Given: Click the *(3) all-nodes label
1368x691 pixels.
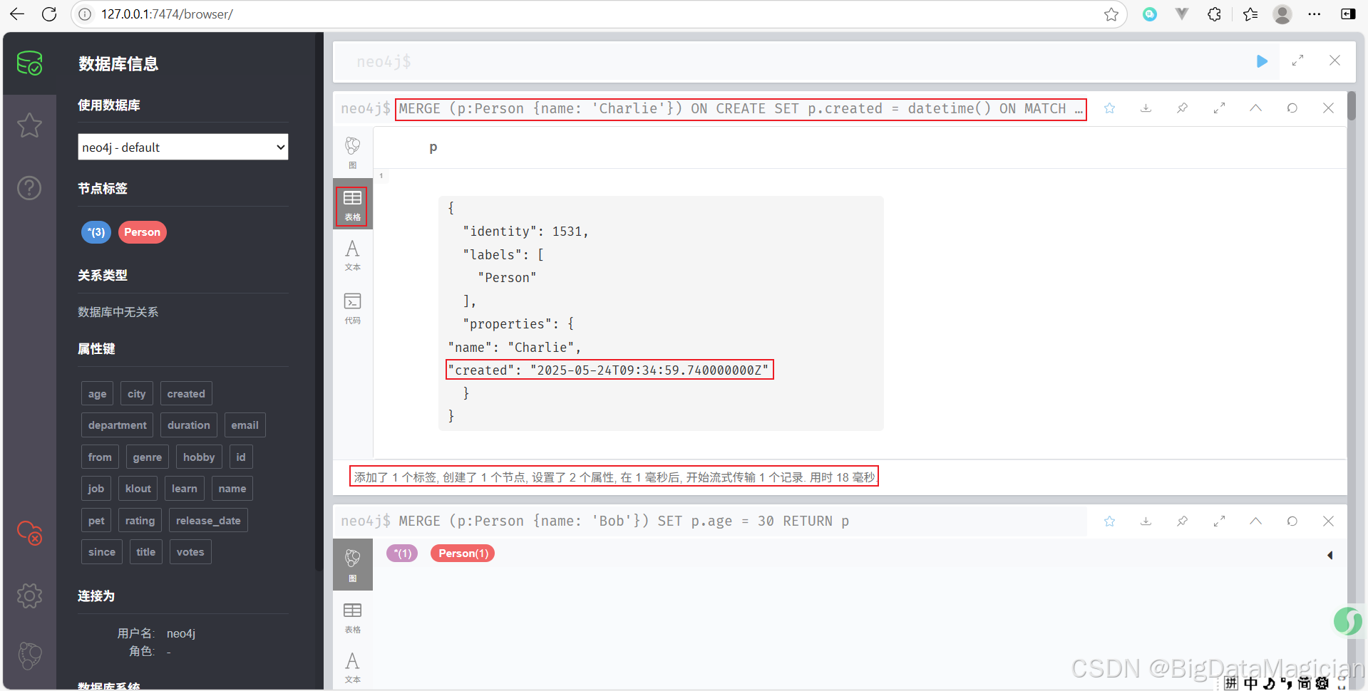Looking at the screenshot, I should click(96, 232).
